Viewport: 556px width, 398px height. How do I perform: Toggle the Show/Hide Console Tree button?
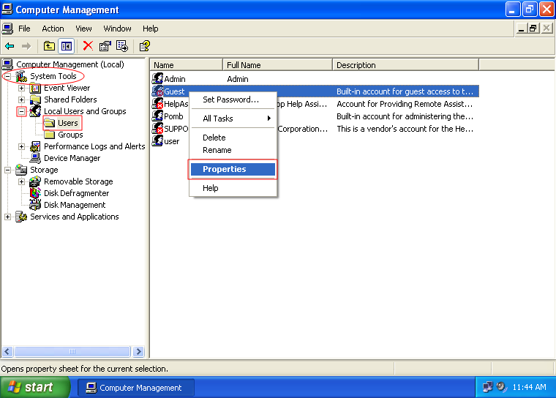[67, 46]
